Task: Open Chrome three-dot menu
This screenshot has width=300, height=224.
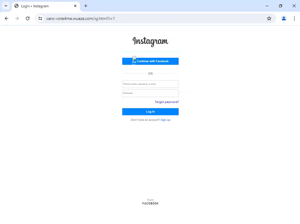Action: click(294, 19)
